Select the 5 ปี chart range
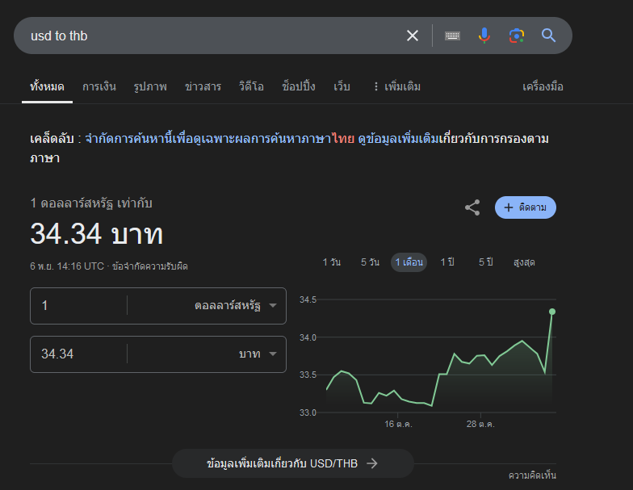This screenshot has height=490, width=633. pyautogui.click(x=486, y=262)
